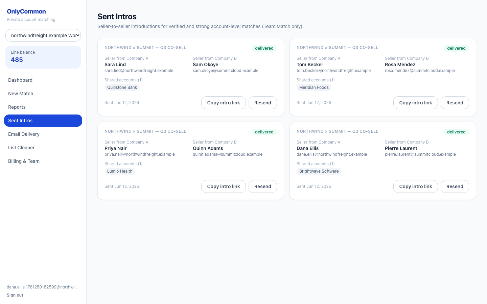Select the name Quinn Adams
The image size is (487, 304).
pos(208,148)
